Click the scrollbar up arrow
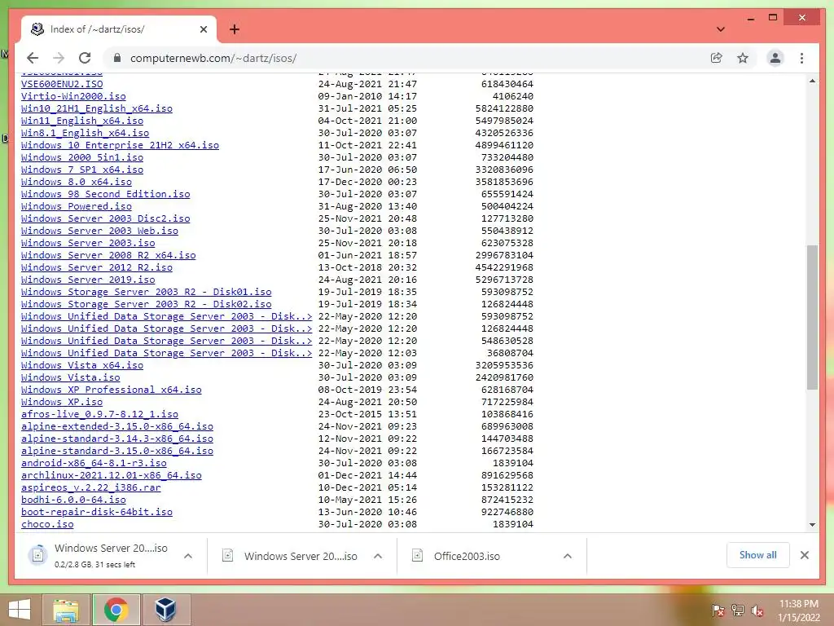 (x=812, y=81)
